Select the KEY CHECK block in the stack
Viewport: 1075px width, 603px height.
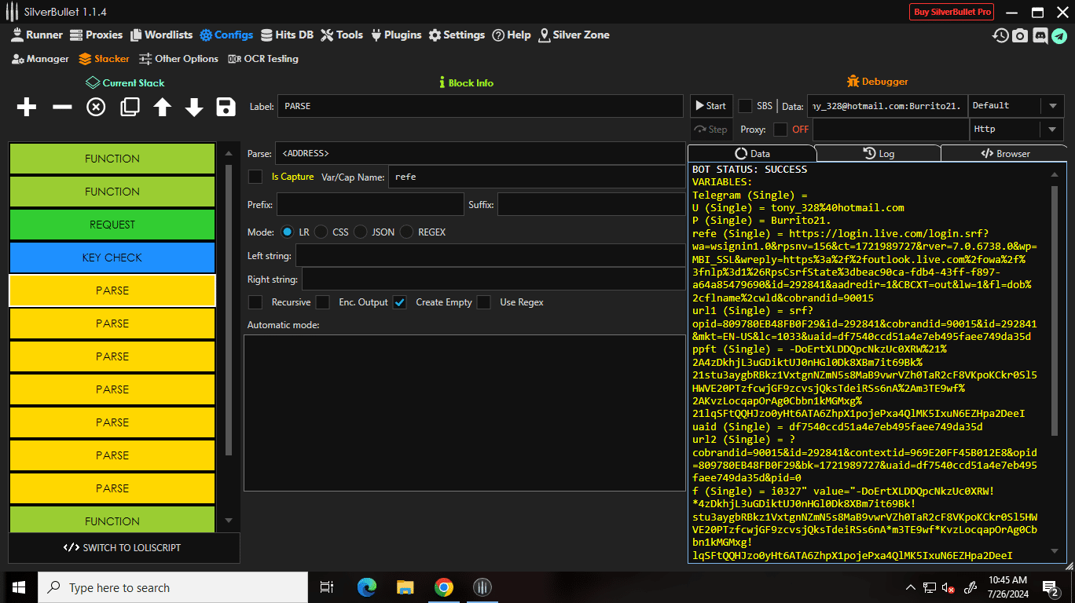point(112,258)
